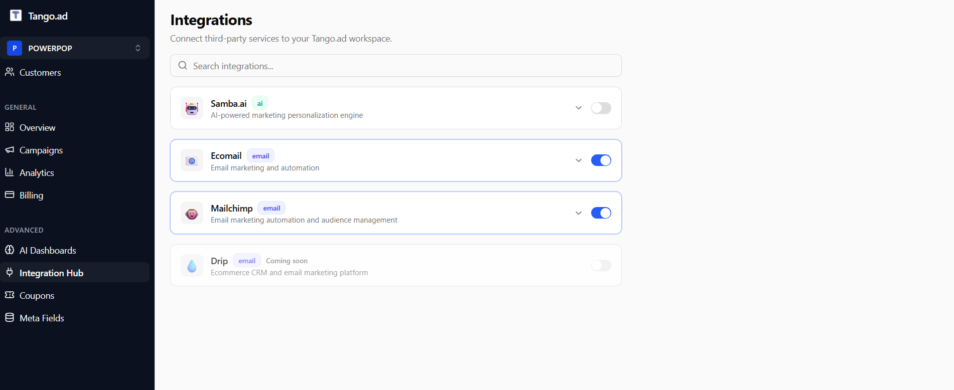Screen dimensions: 954x390
Task: Open Customers in the sidebar
Action: click(75, 72)
